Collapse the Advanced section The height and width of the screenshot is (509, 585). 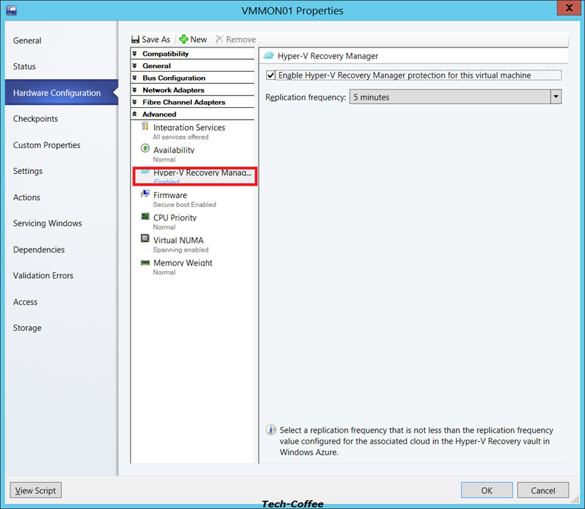(x=193, y=114)
